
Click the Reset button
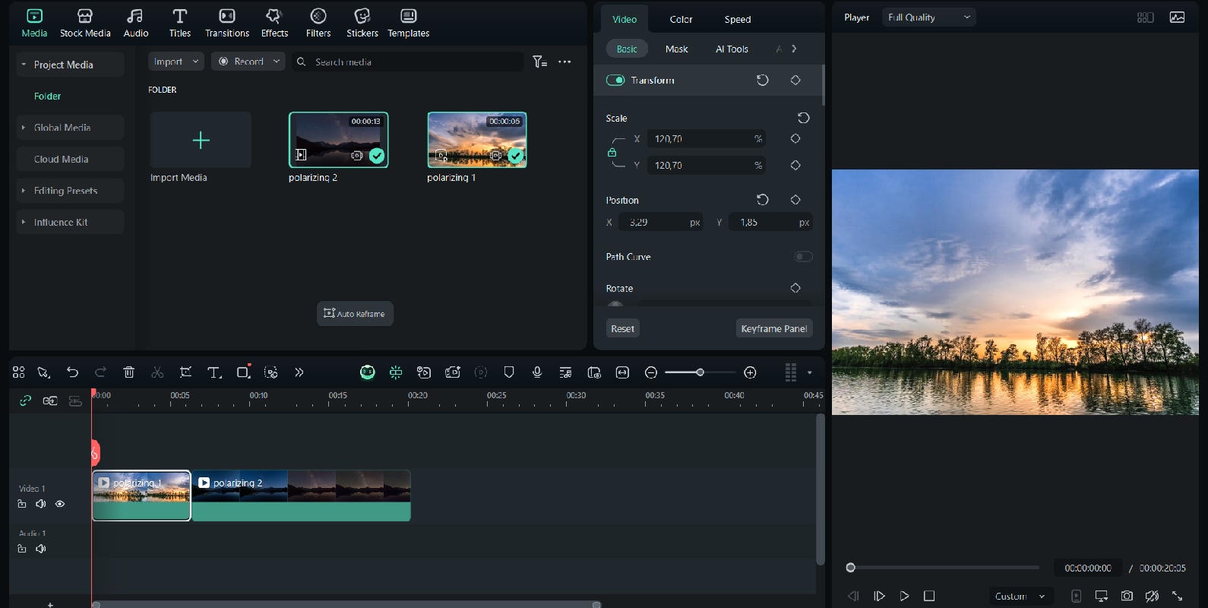622,328
